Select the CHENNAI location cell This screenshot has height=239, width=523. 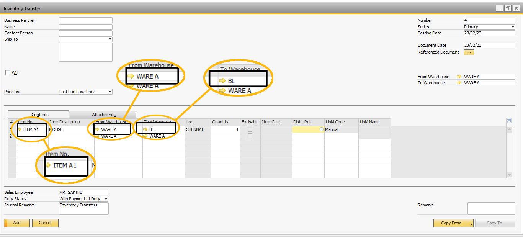click(198, 129)
